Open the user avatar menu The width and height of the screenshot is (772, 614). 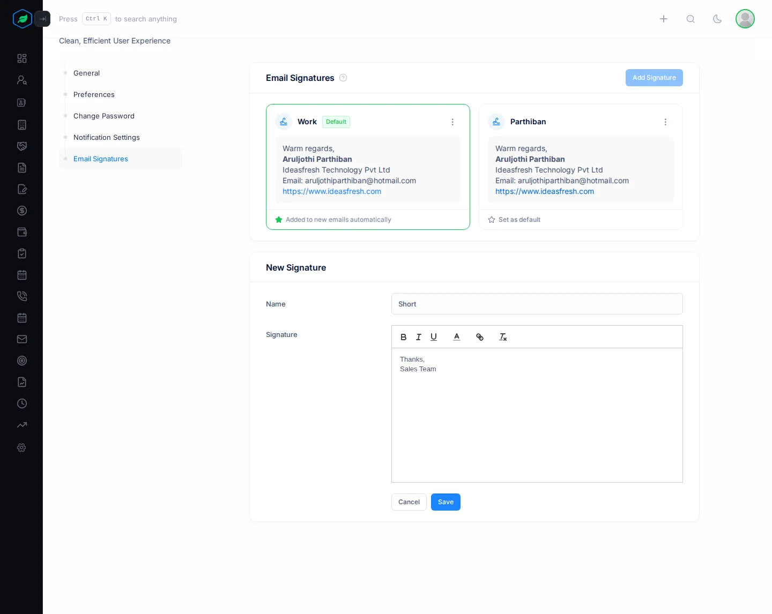(745, 19)
